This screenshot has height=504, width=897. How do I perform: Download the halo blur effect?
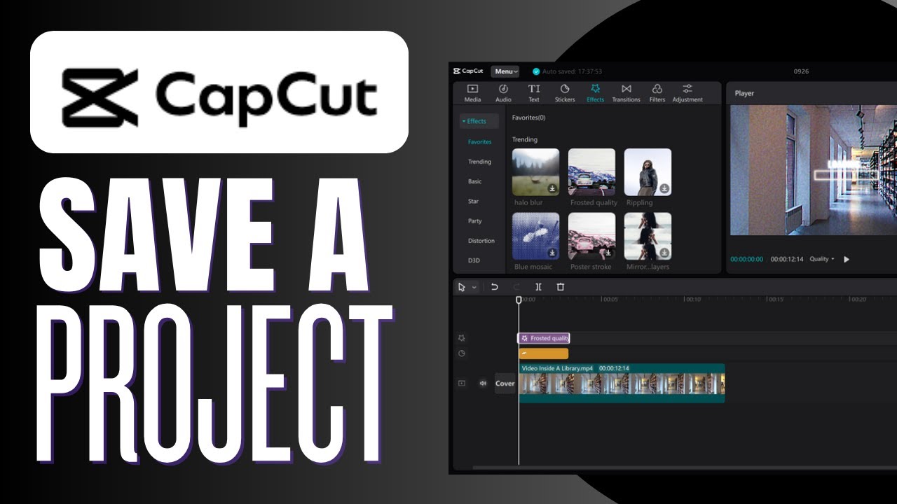pyautogui.click(x=552, y=188)
